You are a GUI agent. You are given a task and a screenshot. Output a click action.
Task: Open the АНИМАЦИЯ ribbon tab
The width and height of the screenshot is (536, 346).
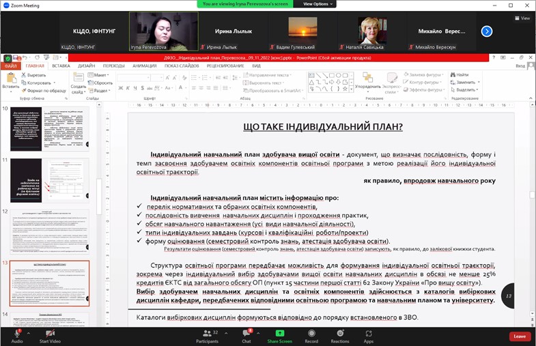[x=144, y=66]
